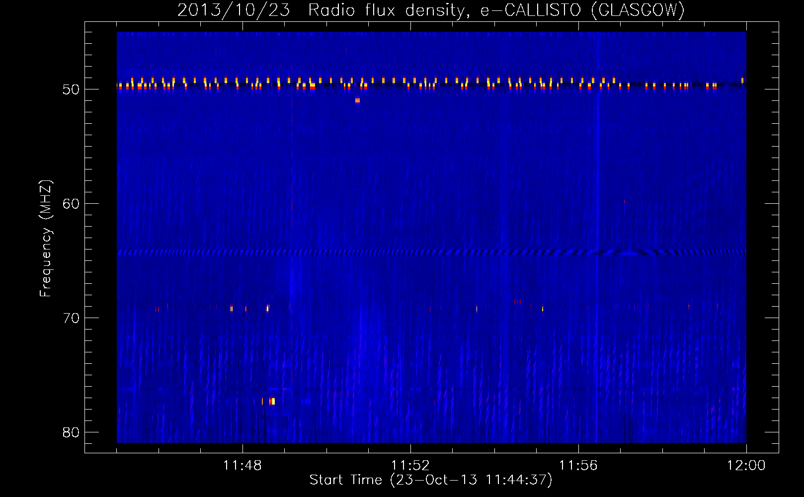
Task: Click the "Start Time (23-Oct-13 11:44:37)" axis label
Action: tap(431, 480)
